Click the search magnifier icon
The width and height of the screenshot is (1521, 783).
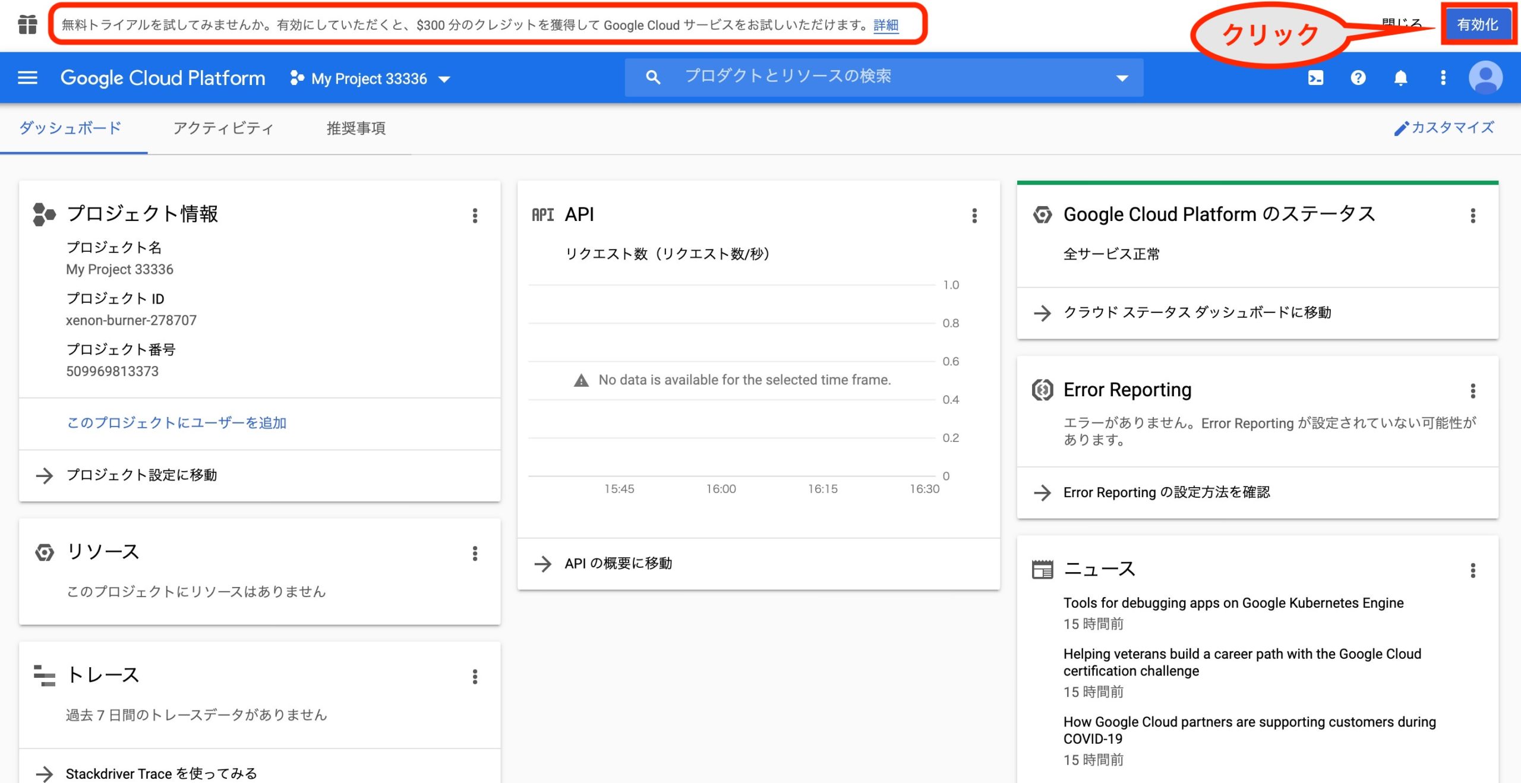(x=653, y=77)
